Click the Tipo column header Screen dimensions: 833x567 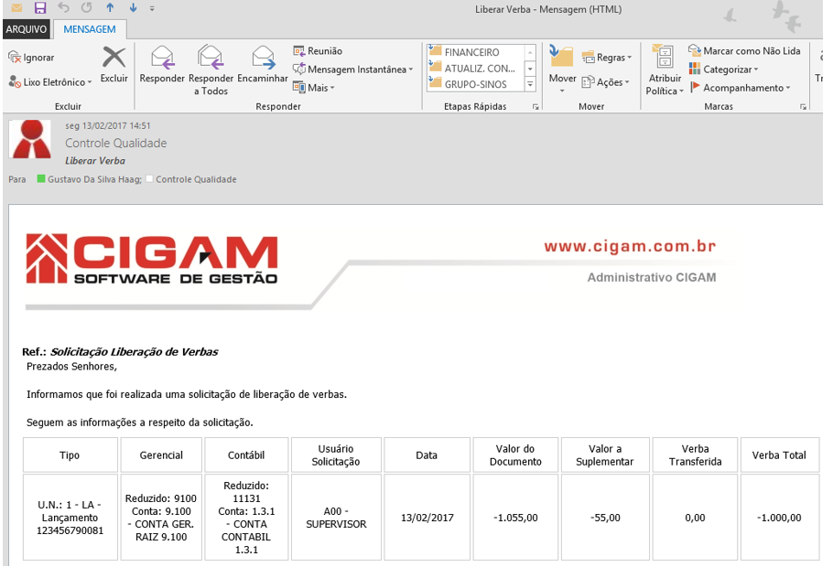tap(70, 455)
